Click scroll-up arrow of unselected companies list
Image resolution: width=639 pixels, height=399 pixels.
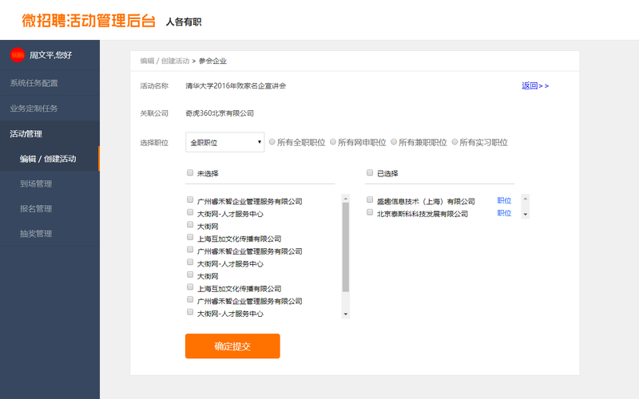click(346, 199)
